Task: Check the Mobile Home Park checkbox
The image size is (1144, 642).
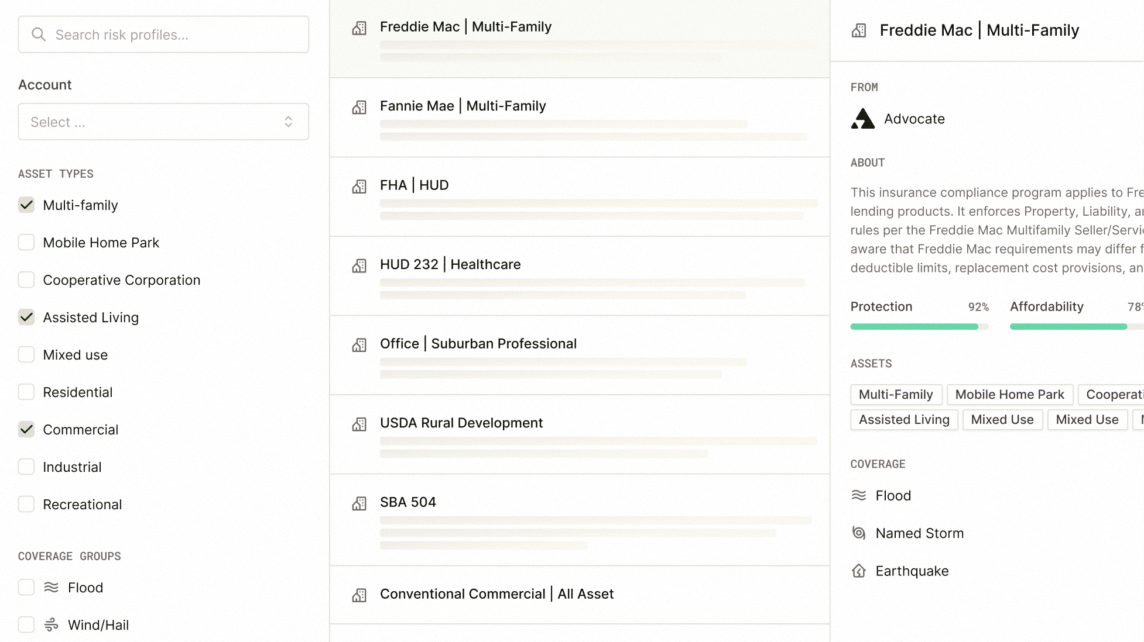Action: coord(26,242)
